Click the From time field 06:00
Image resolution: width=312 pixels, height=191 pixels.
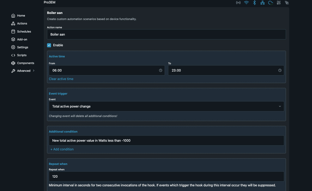[x=106, y=70]
